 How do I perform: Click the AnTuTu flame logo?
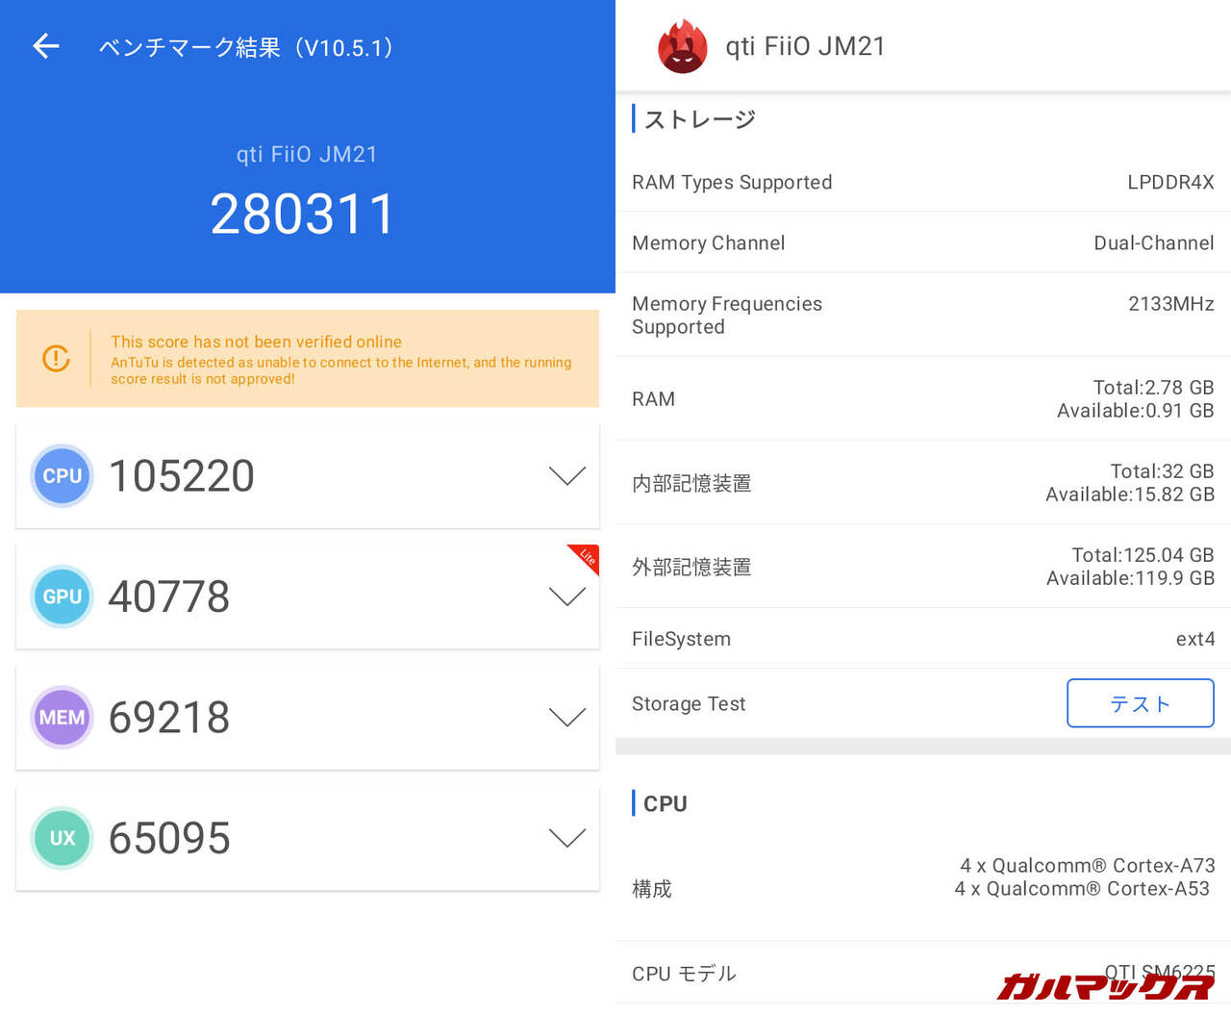[682, 45]
